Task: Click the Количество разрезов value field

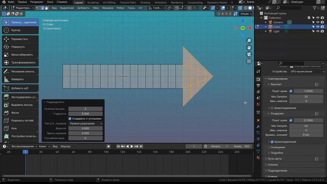Action: tap(85, 109)
